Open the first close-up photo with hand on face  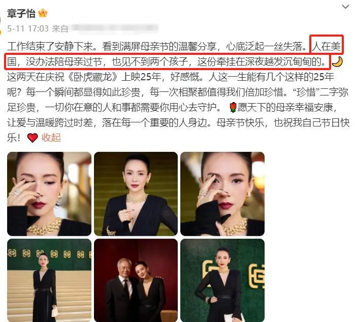point(49,194)
